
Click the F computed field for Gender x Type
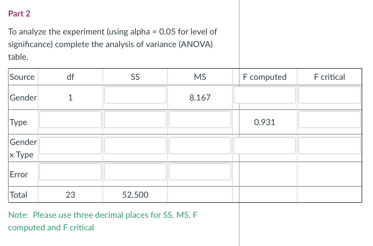(264, 145)
